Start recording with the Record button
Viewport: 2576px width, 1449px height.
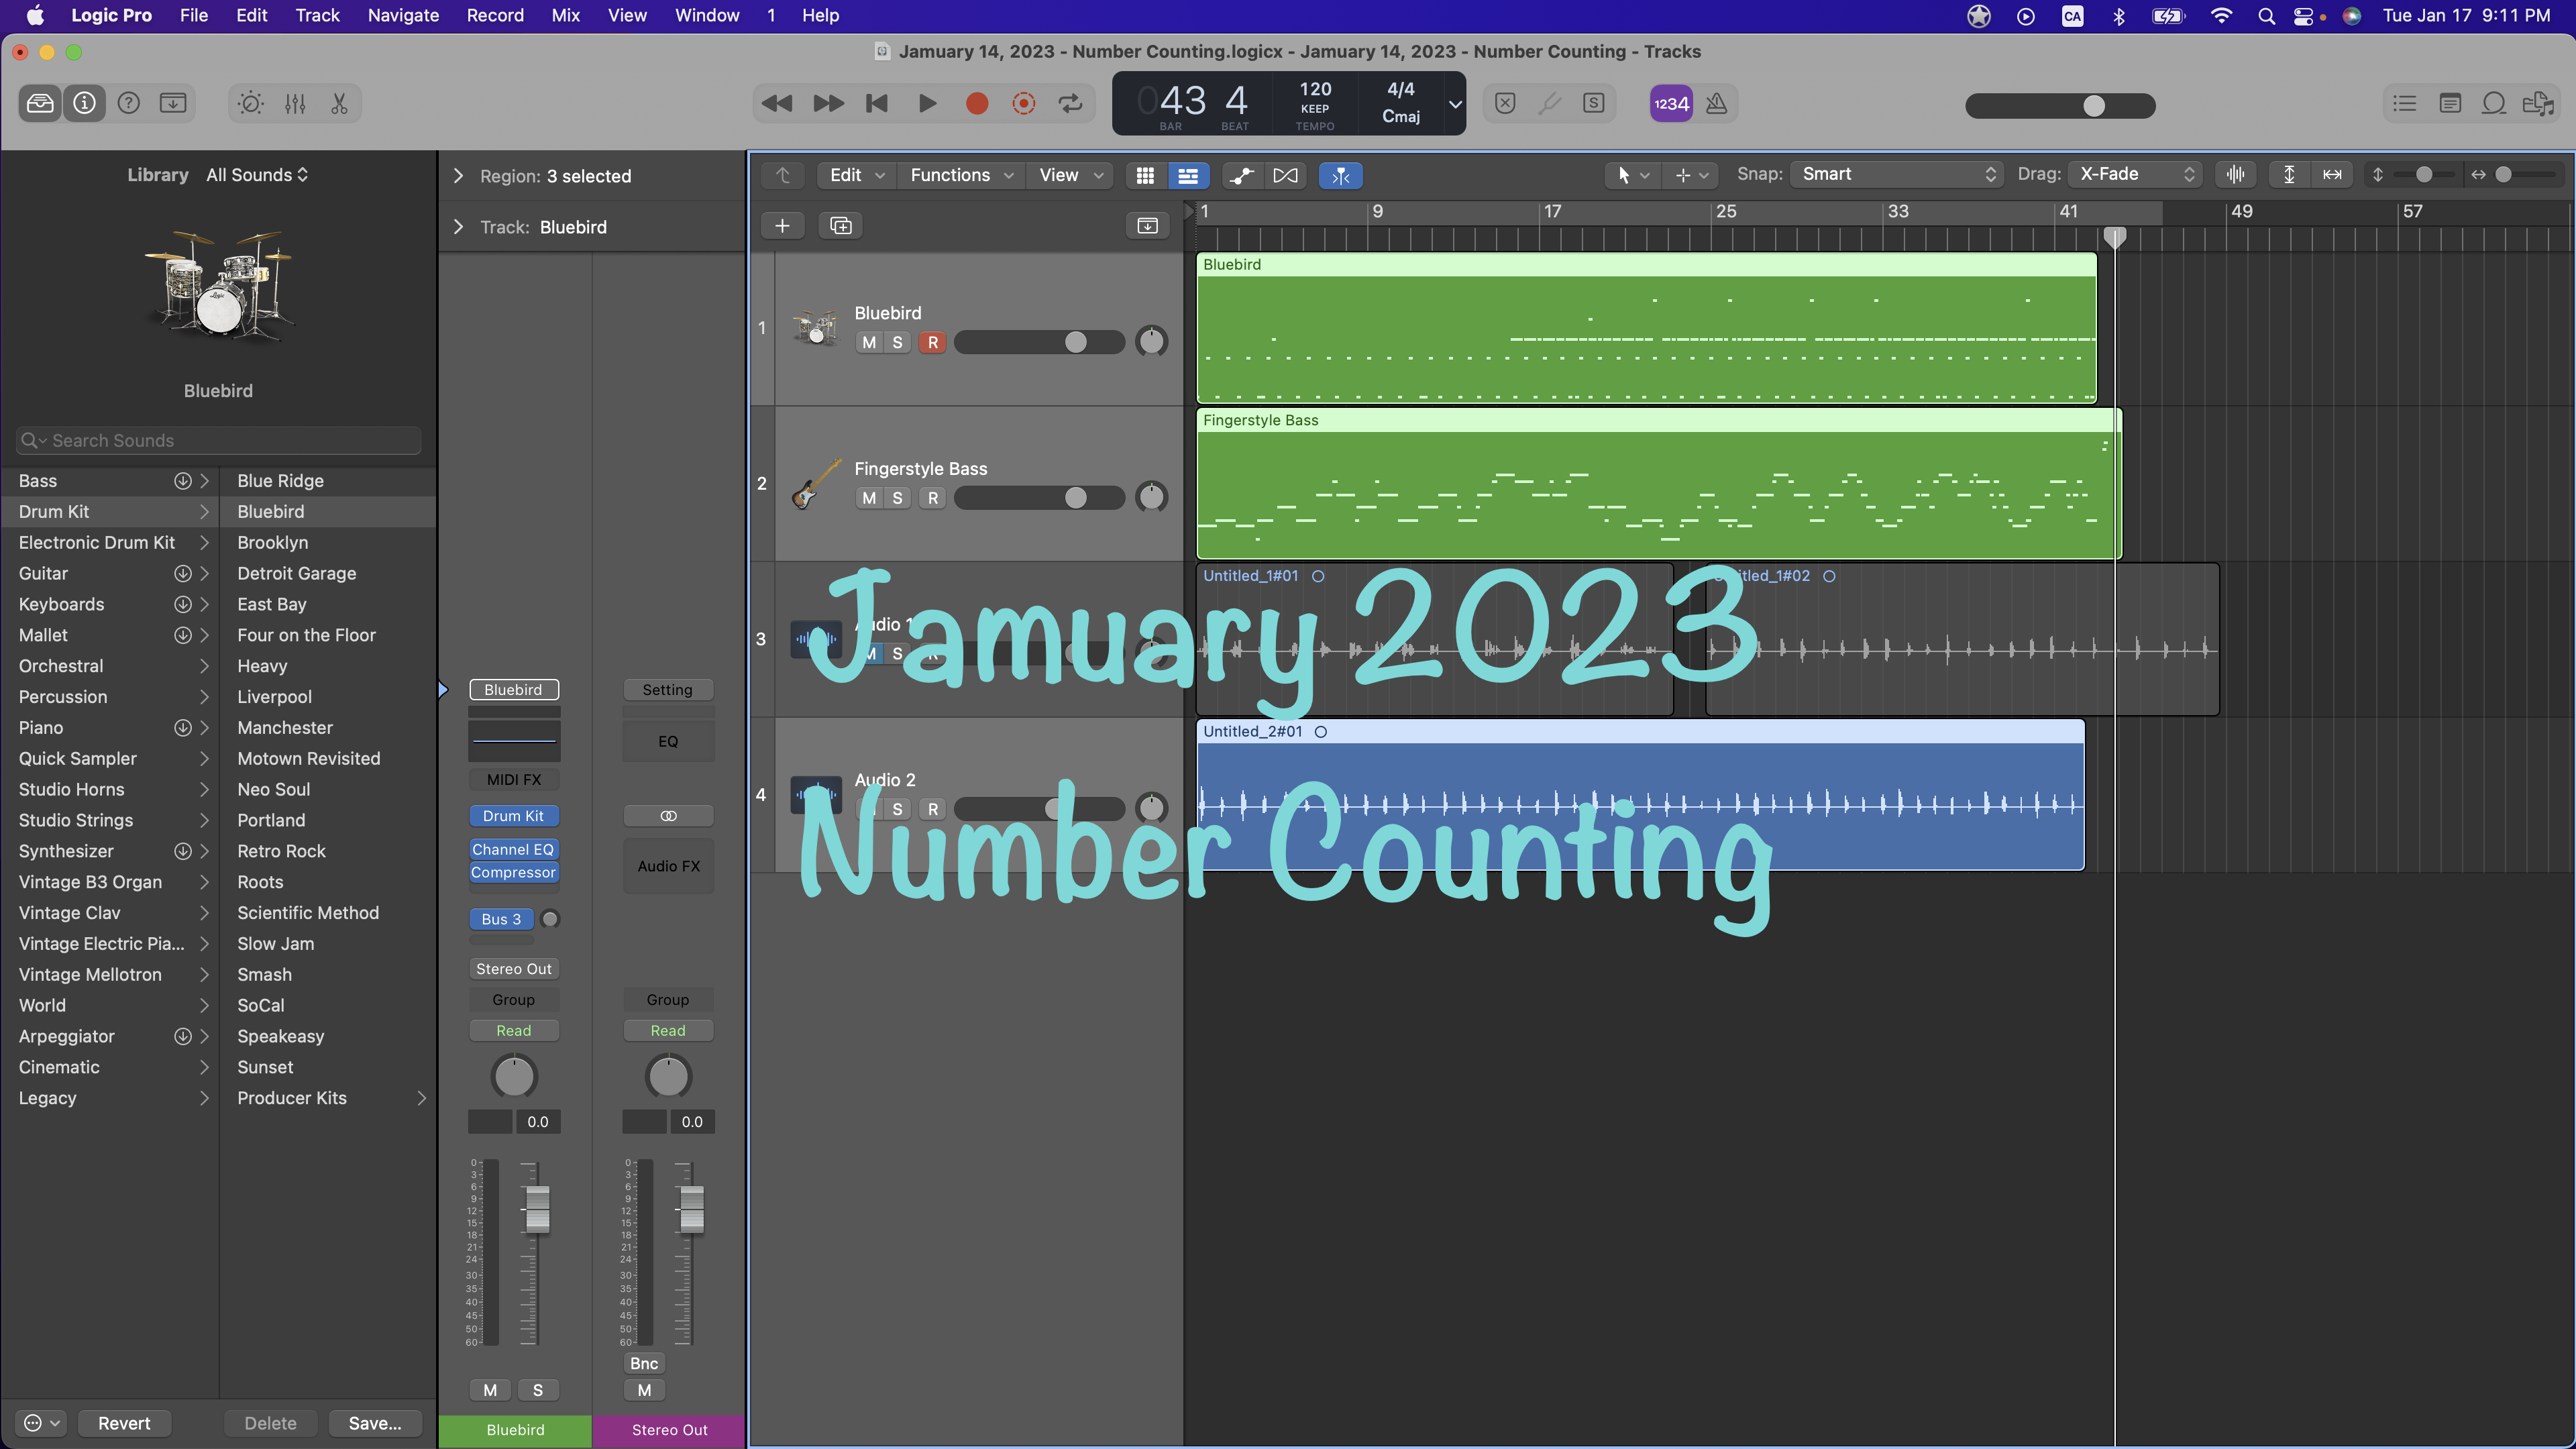click(x=977, y=103)
